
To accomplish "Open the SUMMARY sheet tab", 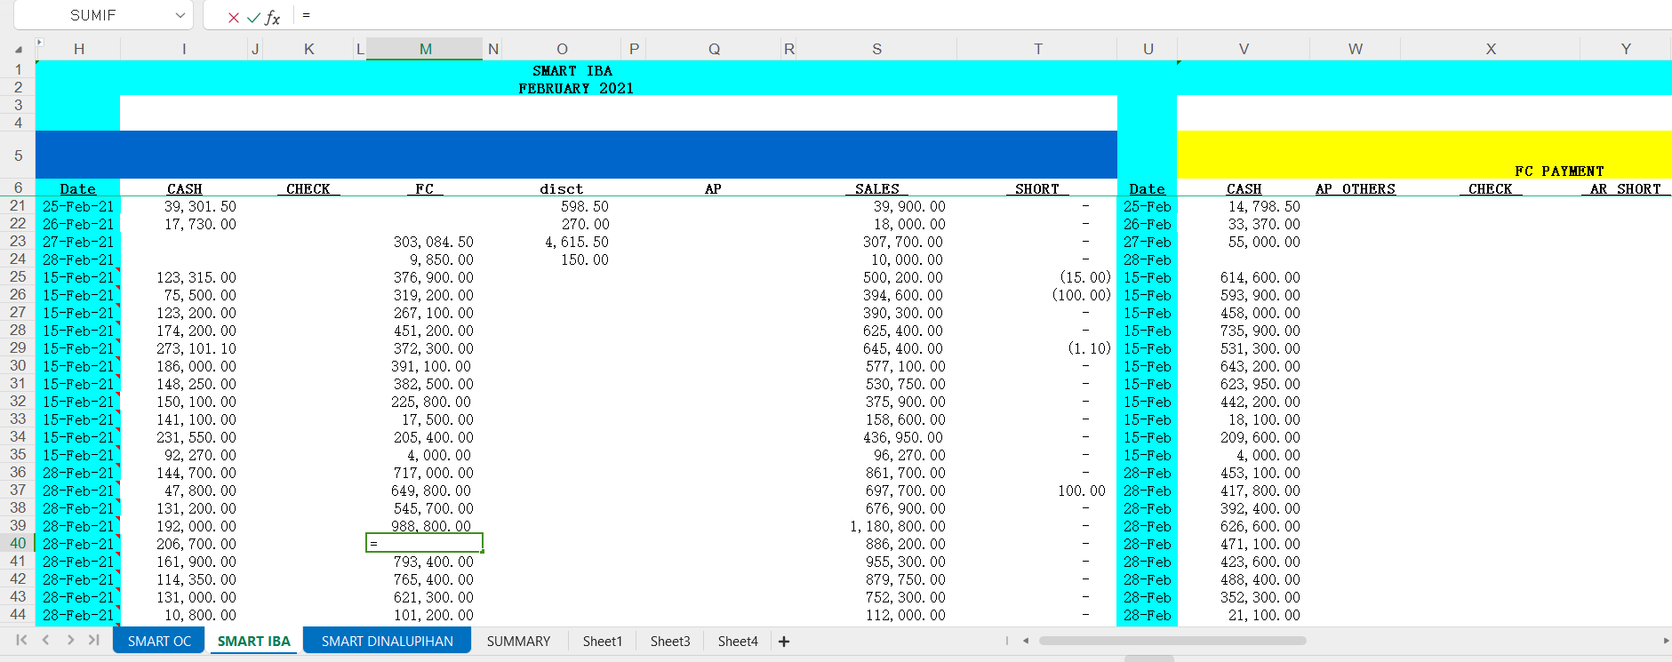I will (518, 642).
